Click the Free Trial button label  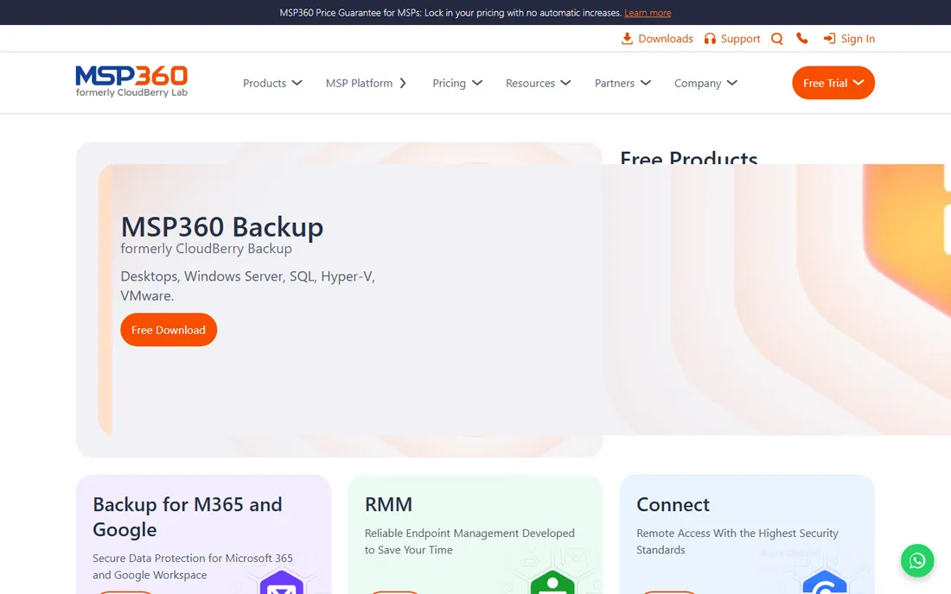click(825, 83)
